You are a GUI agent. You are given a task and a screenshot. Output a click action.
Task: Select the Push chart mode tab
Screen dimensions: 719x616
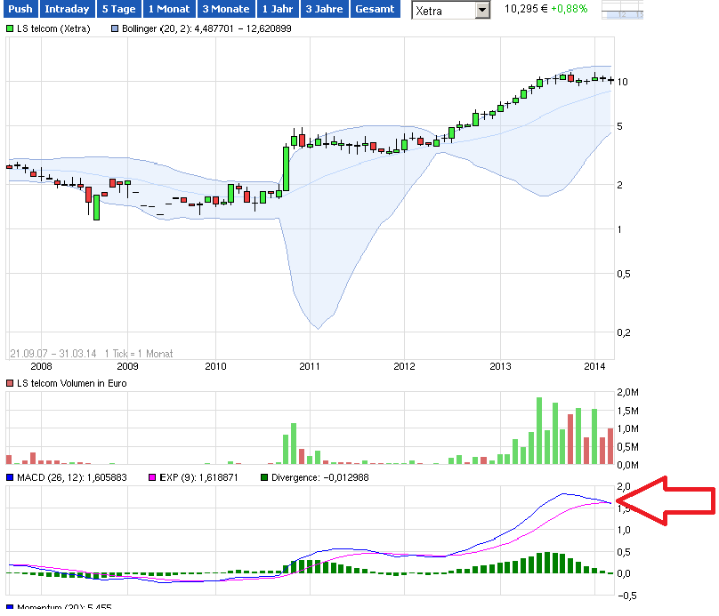pyautogui.click(x=20, y=10)
